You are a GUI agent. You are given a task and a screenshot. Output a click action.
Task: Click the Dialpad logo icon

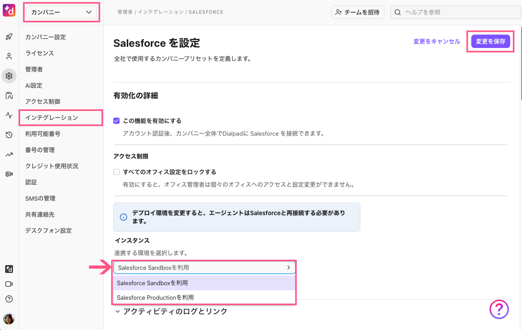(9, 10)
